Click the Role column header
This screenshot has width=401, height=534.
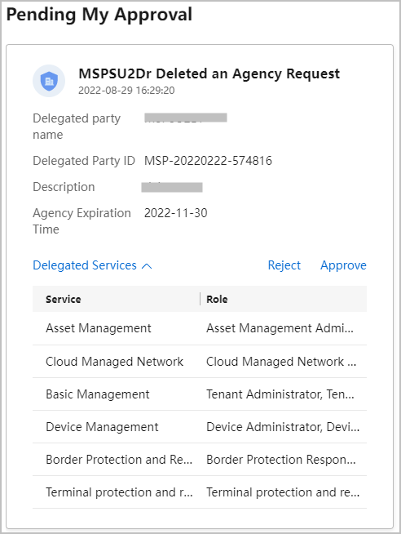(x=217, y=300)
